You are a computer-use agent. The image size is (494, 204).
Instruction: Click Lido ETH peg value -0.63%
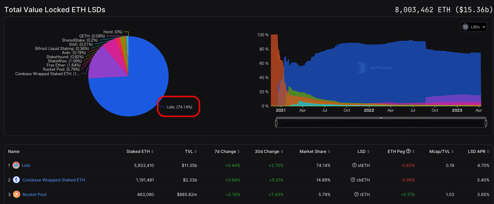pyautogui.click(x=408, y=165)
